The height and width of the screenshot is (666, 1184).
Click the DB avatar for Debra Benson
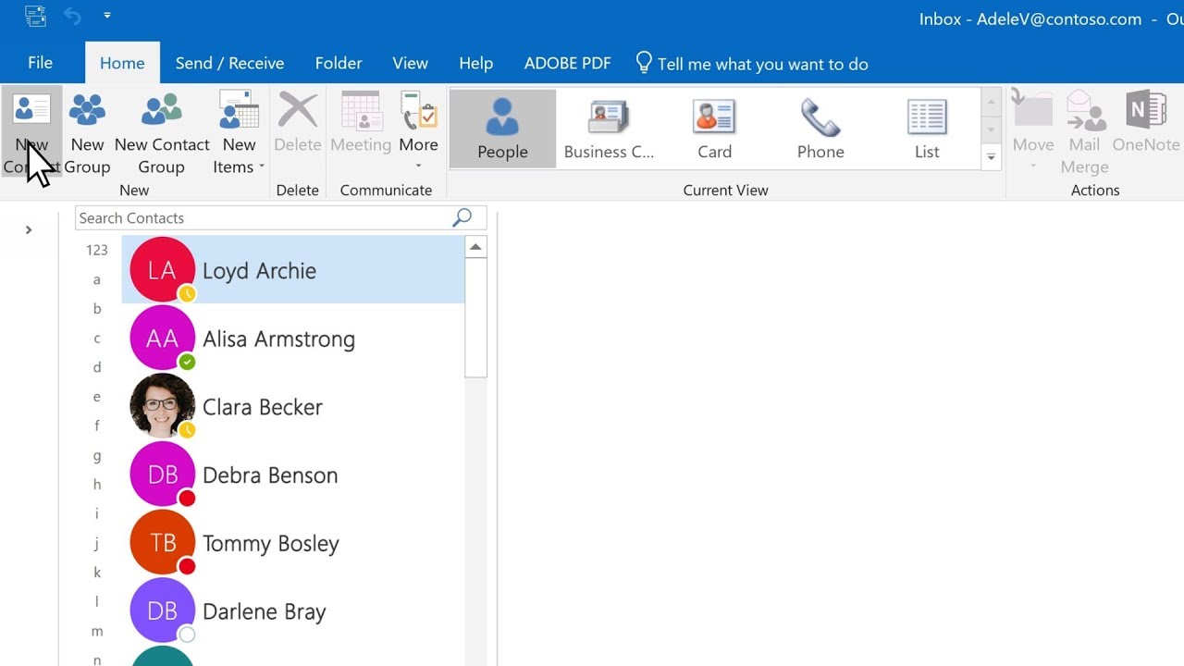pyautogui.click(x=163, y=475)
